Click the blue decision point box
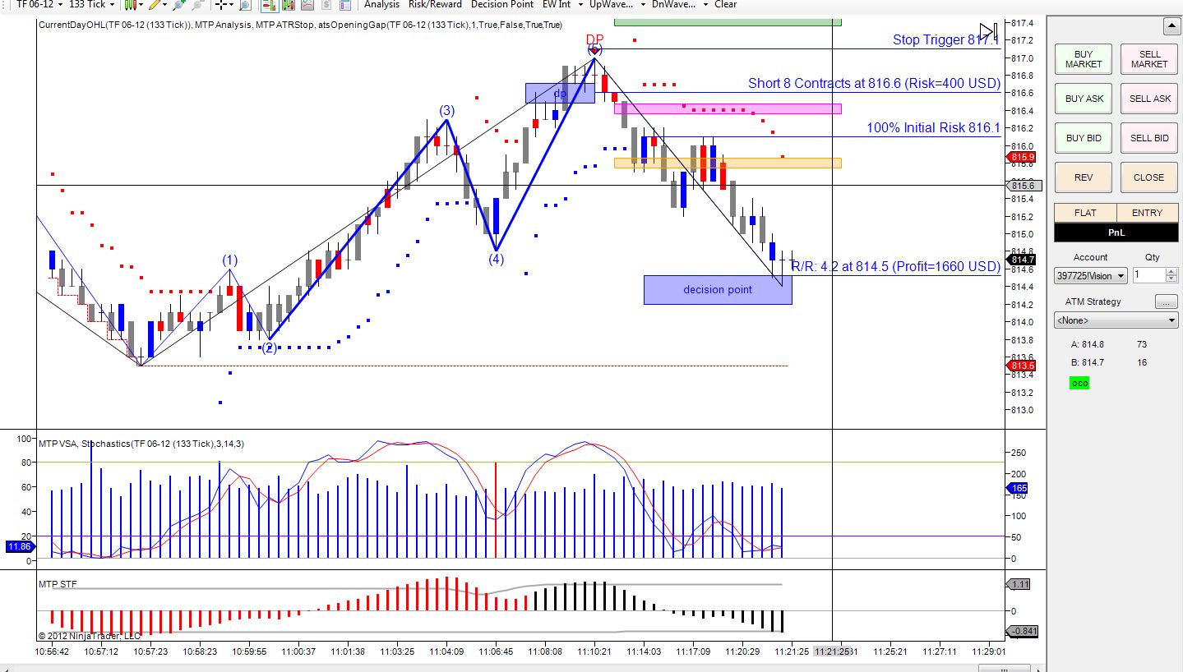The image size is (1183, 672). (718, 290)
